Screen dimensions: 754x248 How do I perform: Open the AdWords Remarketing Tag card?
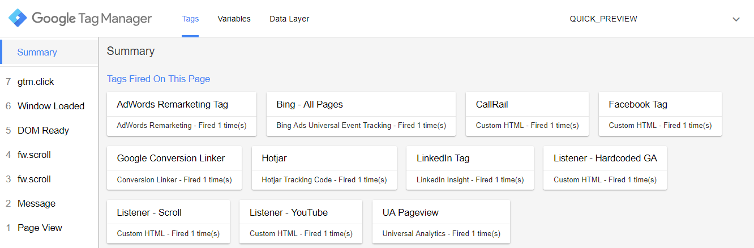pos(181,114)
